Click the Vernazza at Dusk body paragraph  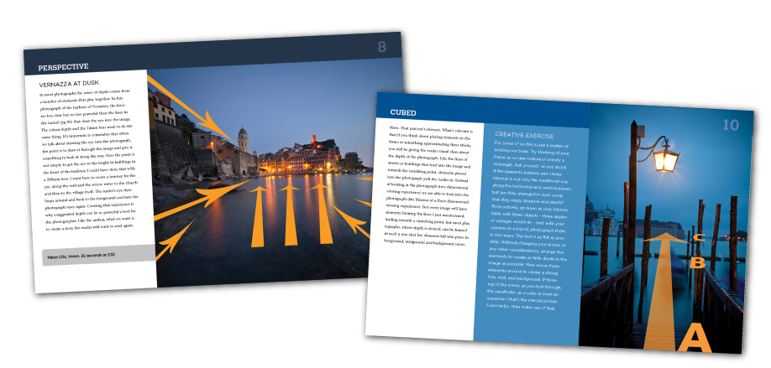point(91,159)
